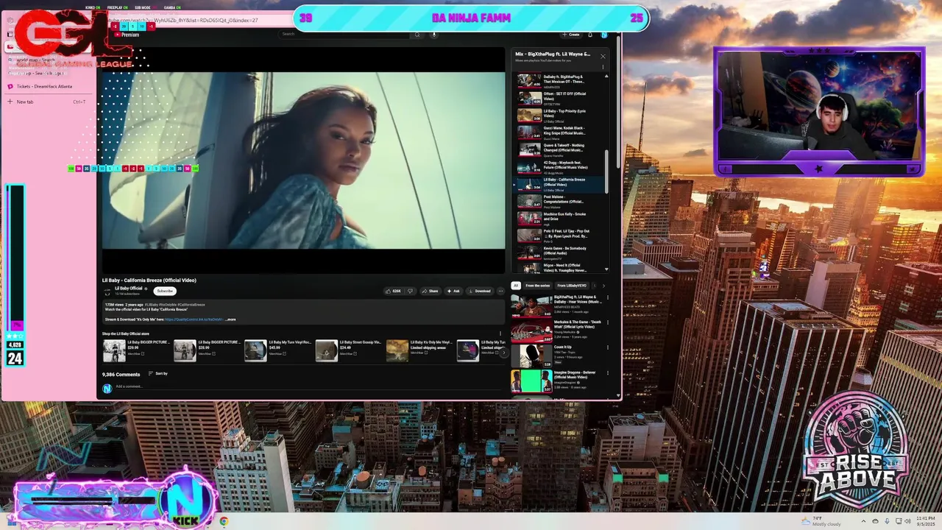This screenshot has height=530, width=942.
Task: Click the dislike thumbs-down icon
Action: click(x=410, y=291)
